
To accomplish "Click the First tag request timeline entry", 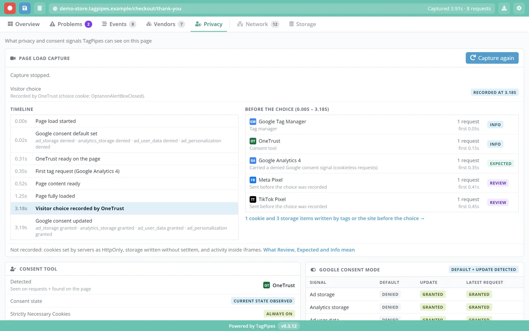I will coord(124,171).
